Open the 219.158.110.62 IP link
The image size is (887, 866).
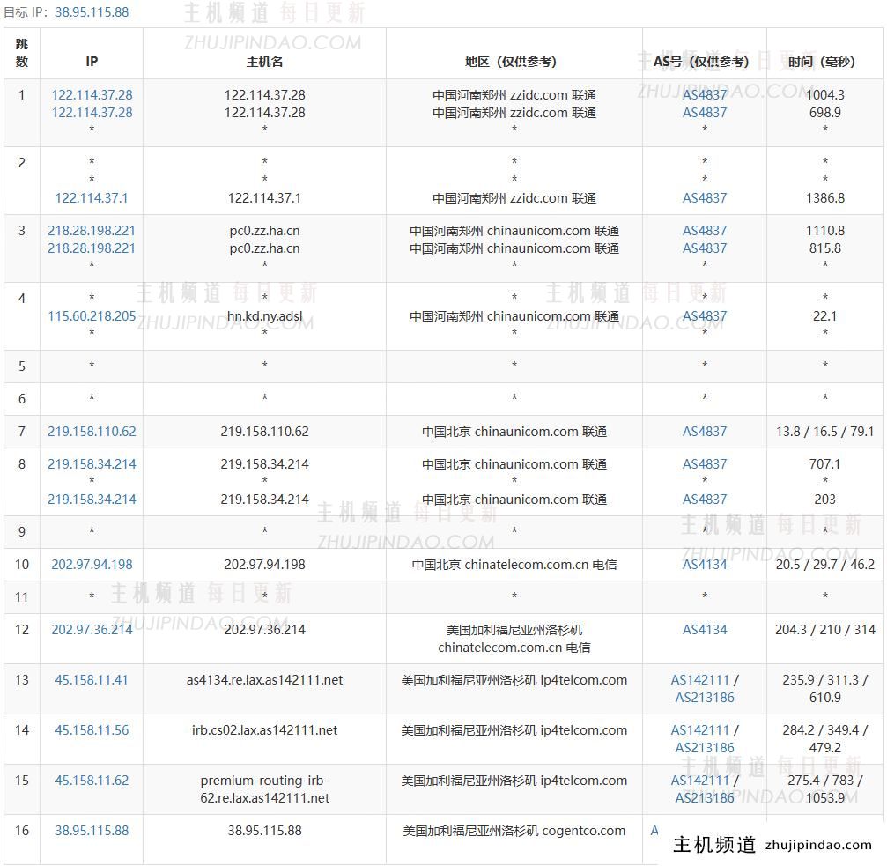(x=92, y=432)
